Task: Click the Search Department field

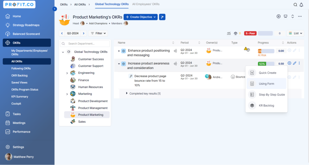Action: coord(85,44)
